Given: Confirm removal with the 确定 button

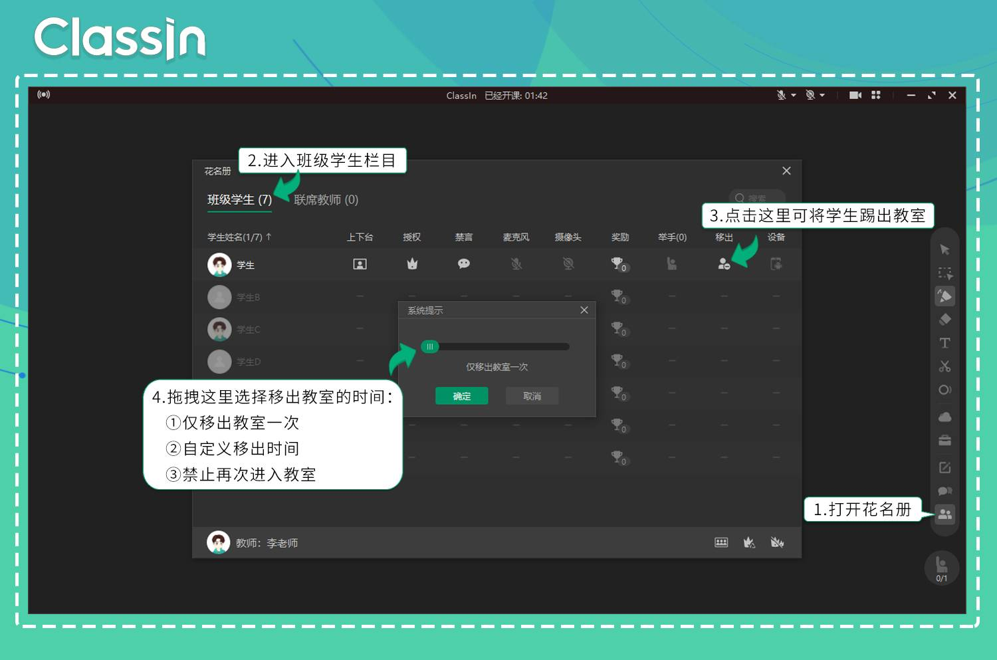Looking at the screenshot, I should [462, 396].
